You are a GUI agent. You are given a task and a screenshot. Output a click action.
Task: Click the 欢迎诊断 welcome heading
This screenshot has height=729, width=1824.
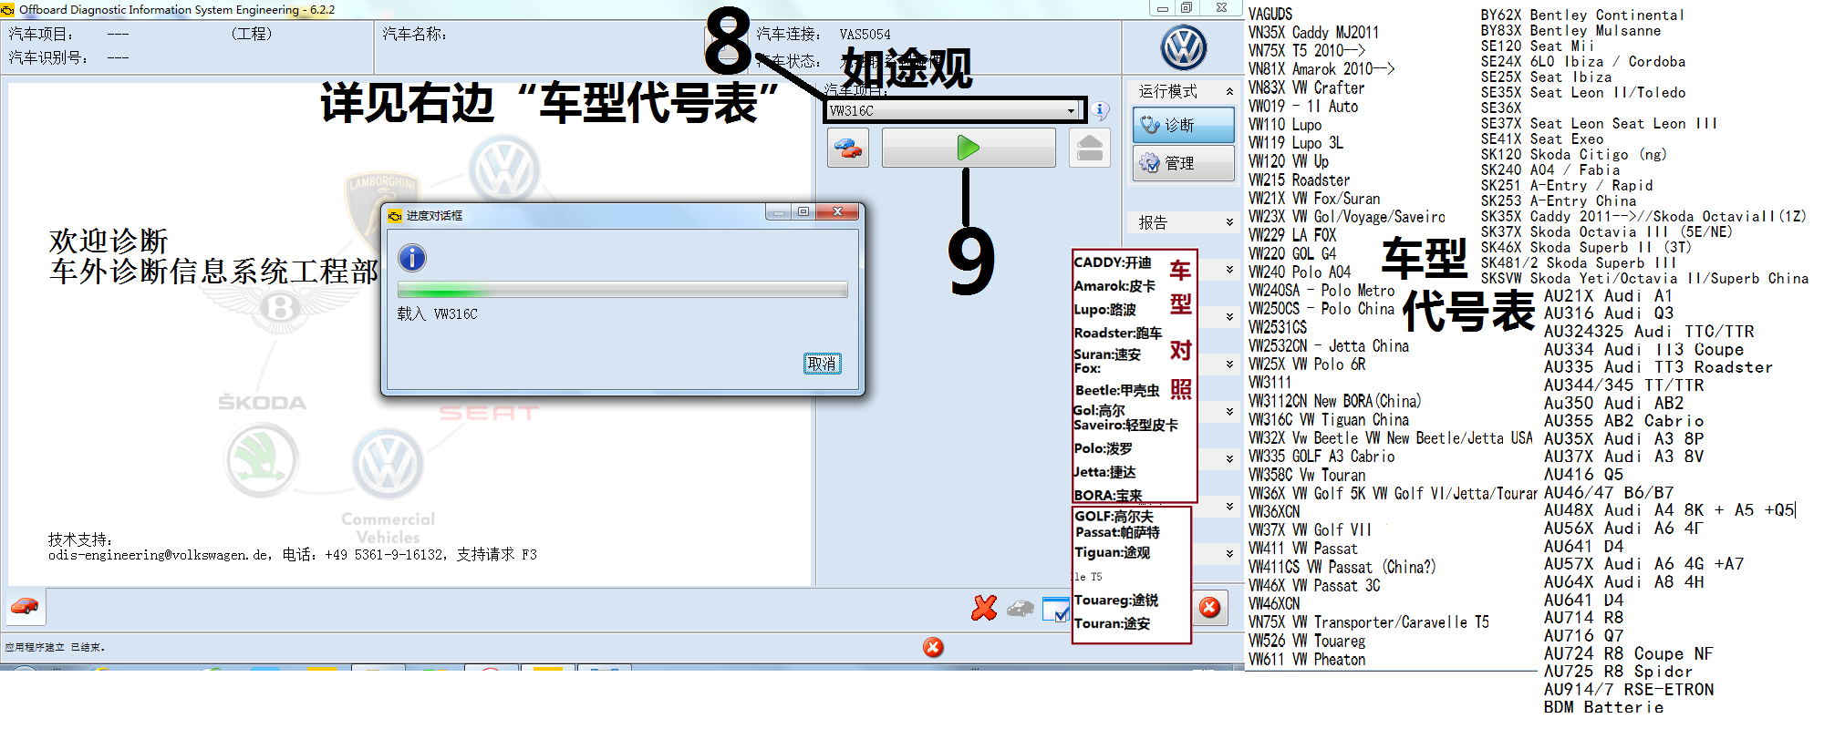[109, 241]
